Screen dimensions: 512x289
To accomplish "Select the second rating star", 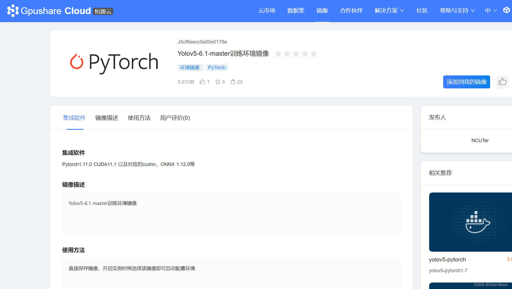I will pos(287,54).
